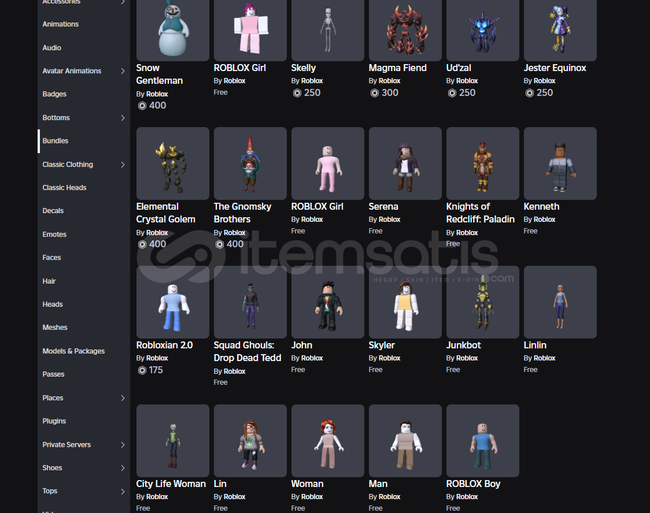Open the Models & Packages category
650x513 pixels.
point(73,351)
